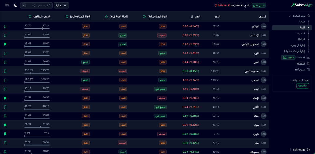315x154 pixels.
Task: Click the info icon beside الحالة الفنية (ساعة)
Action: click(144, 17)
